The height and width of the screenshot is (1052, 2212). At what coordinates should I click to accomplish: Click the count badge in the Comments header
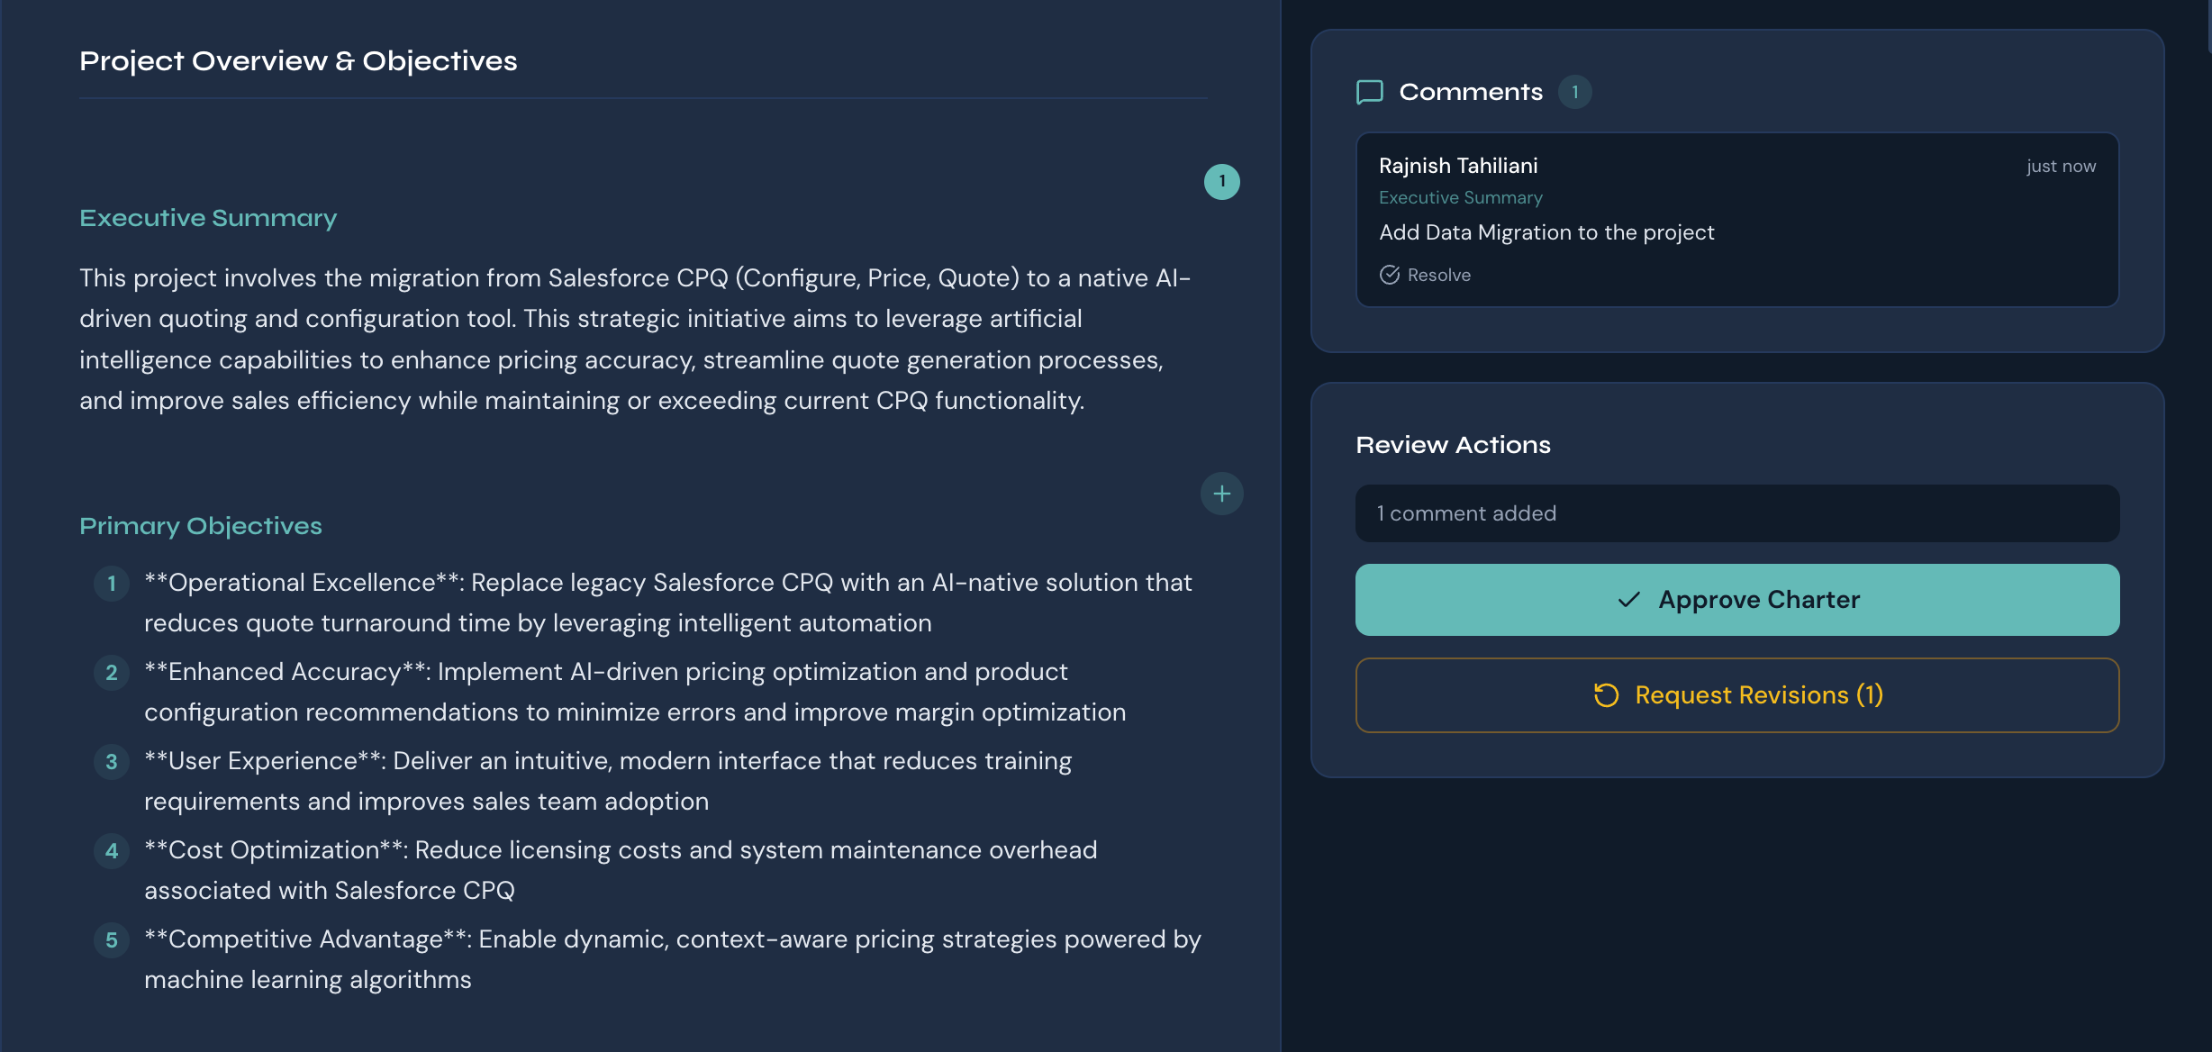coord(1574,92)
